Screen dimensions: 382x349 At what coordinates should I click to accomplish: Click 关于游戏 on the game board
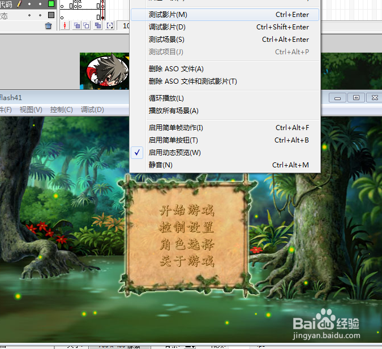coord(187,261)
